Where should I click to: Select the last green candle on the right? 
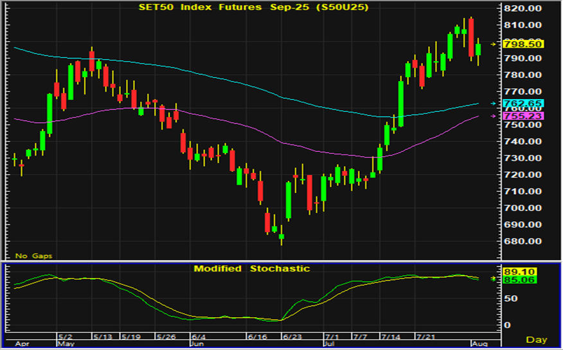[478, 50]
